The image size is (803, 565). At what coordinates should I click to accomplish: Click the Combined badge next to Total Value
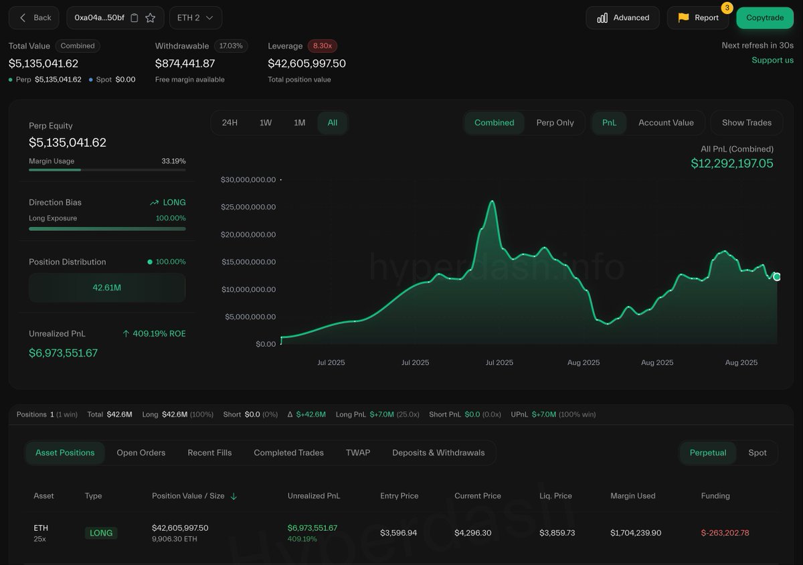[78, 46]
